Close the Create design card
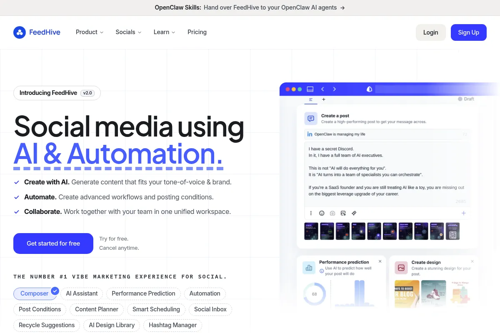The width and height of the screenshot is (500, 333). coord(472,261)
